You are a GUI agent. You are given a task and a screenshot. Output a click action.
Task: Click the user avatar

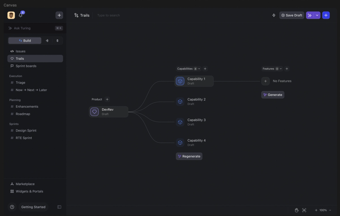[11, 15]
